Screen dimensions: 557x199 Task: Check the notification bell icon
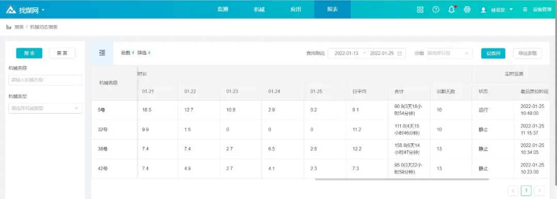[451, 10]
